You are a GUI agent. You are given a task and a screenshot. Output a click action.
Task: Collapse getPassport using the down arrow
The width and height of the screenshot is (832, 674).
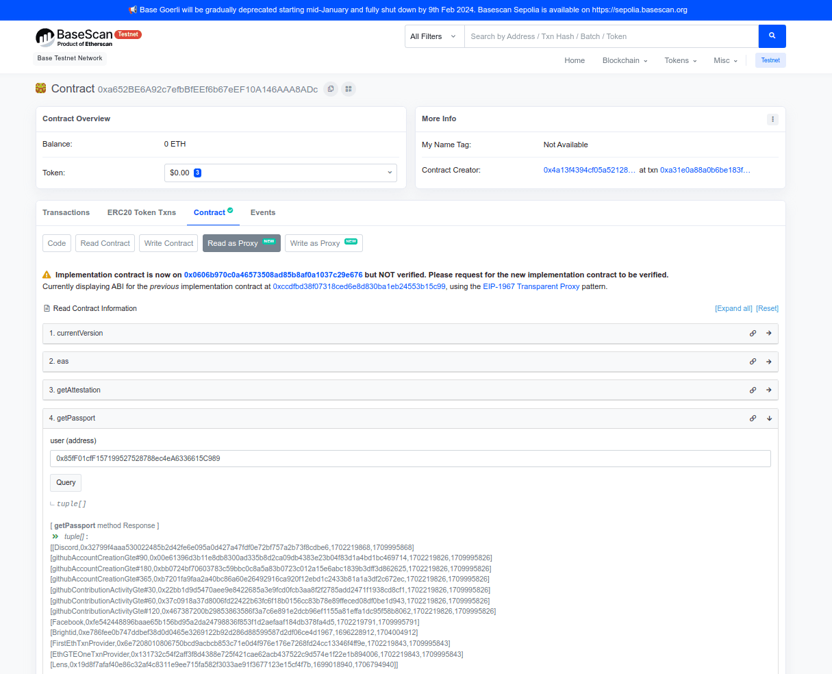[769, 418]
